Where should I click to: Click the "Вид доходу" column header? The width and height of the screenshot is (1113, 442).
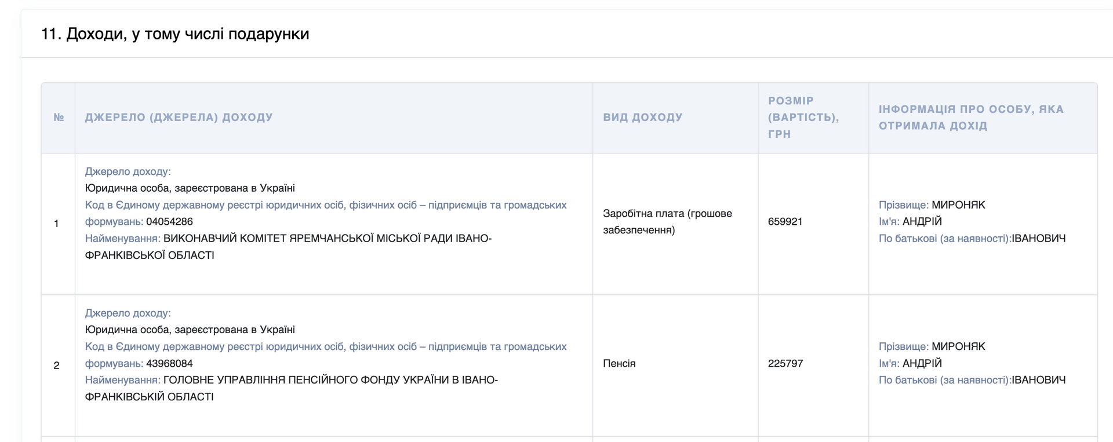pos(642,118)
